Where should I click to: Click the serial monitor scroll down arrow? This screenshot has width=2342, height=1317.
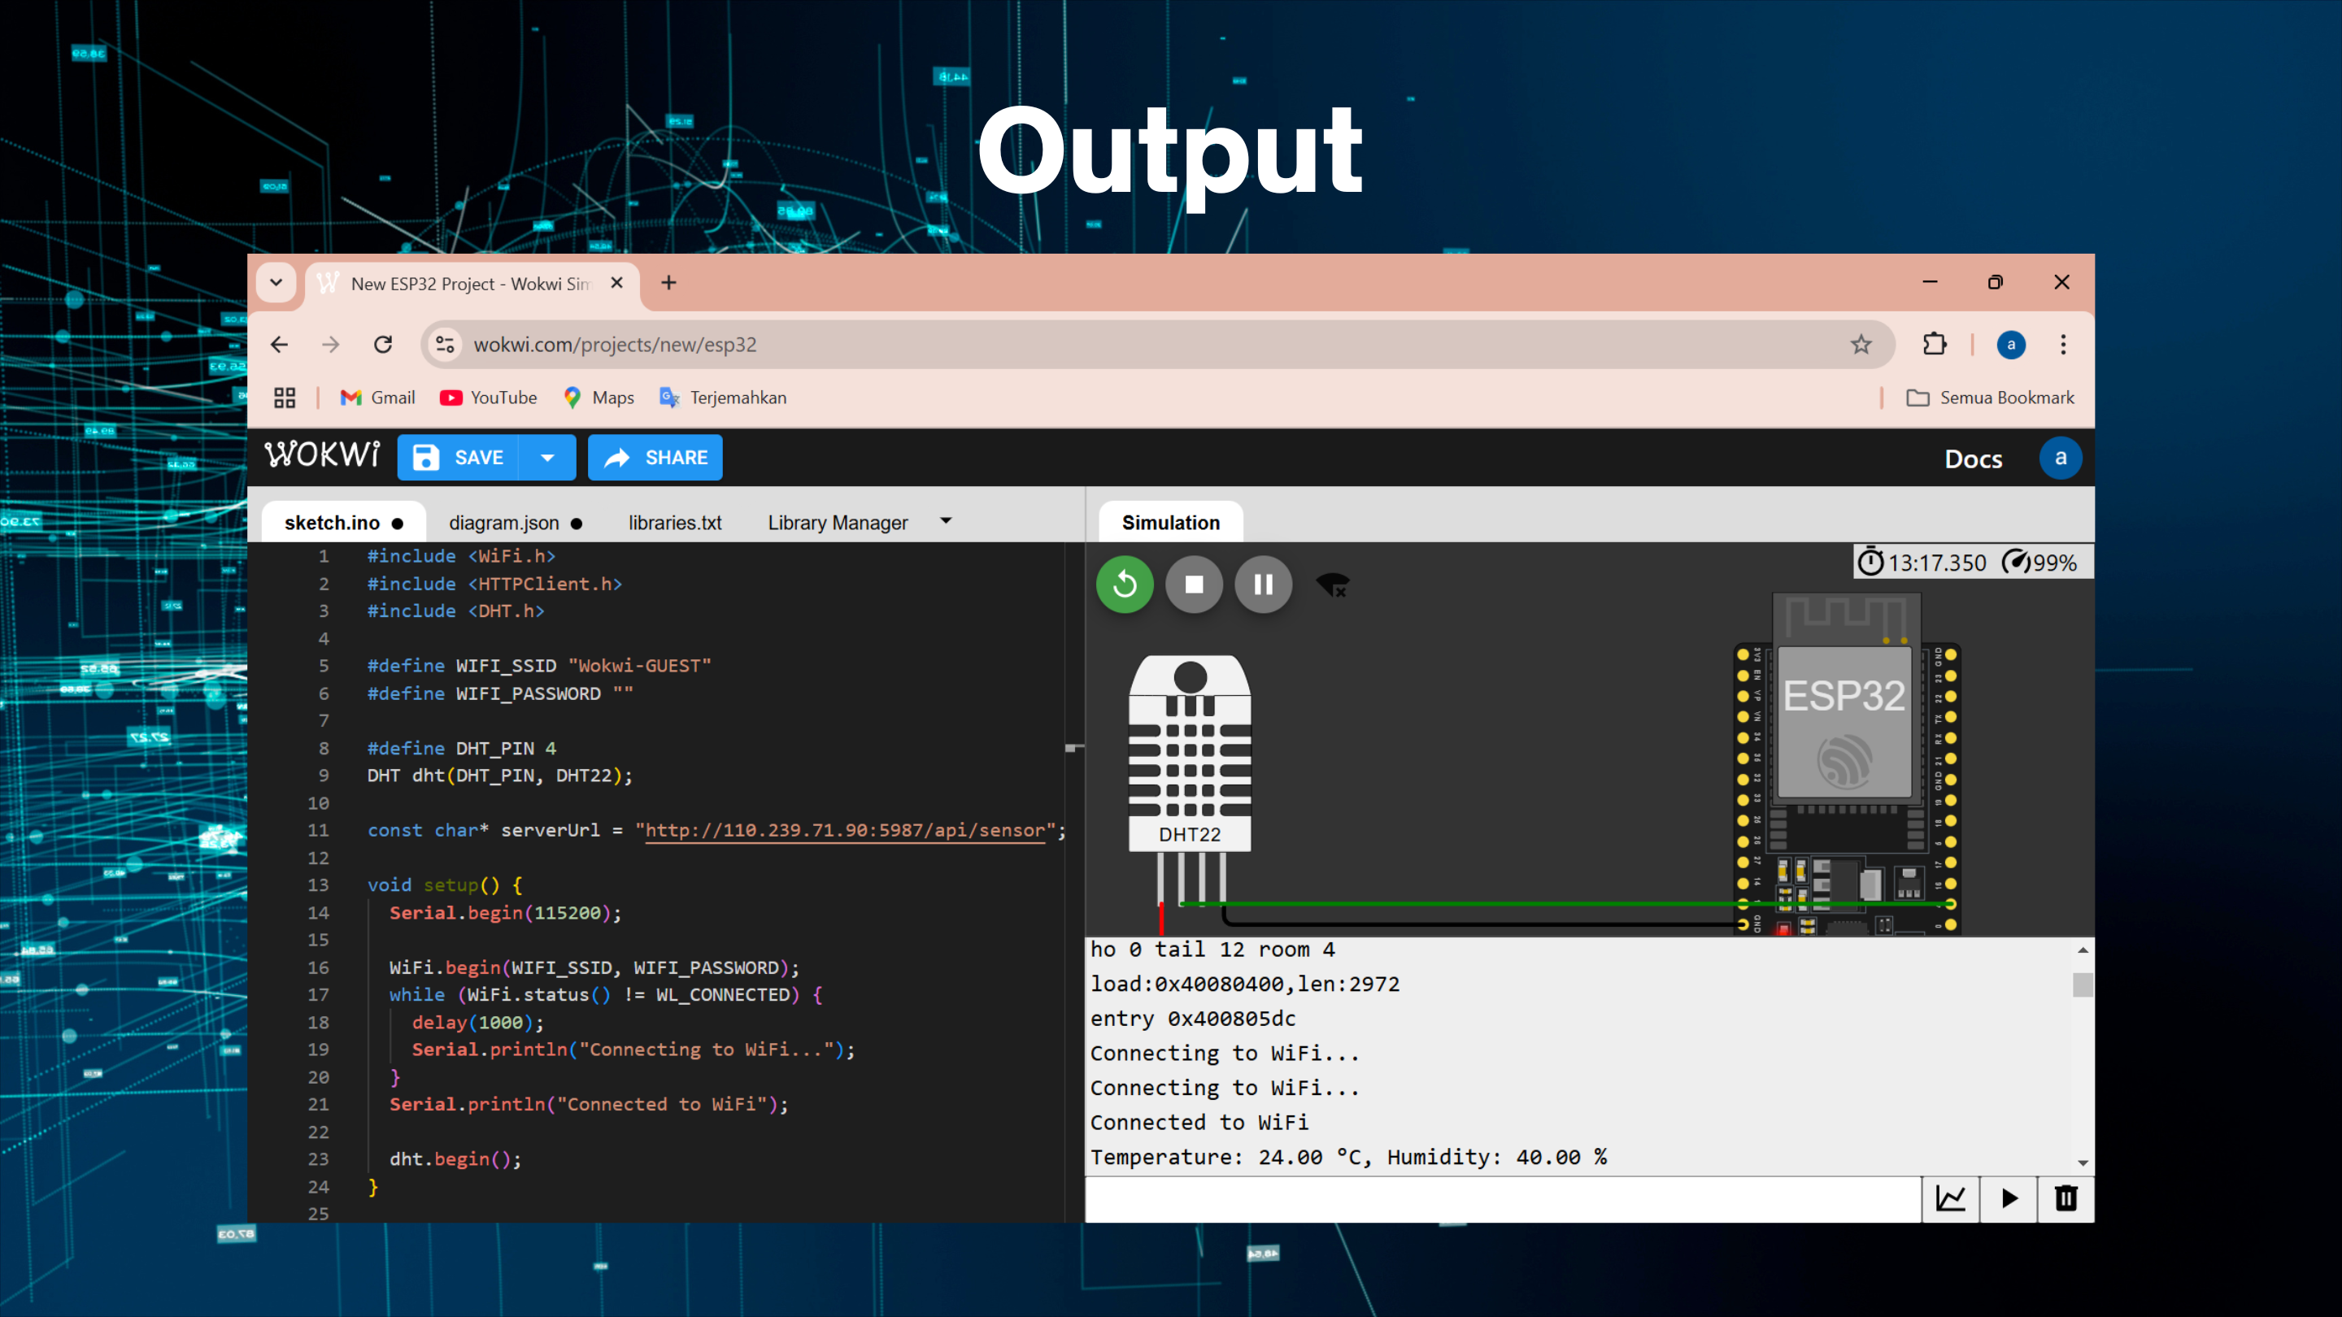(x=2082, y=1163)
